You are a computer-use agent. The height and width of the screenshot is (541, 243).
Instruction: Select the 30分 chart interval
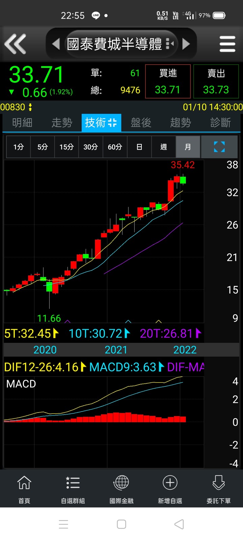91,147
